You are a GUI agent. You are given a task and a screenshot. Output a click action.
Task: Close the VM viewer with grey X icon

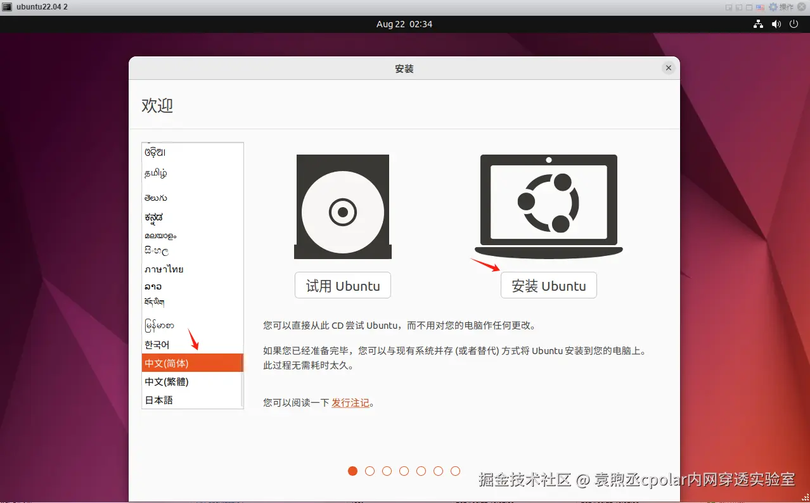(802, 7)
